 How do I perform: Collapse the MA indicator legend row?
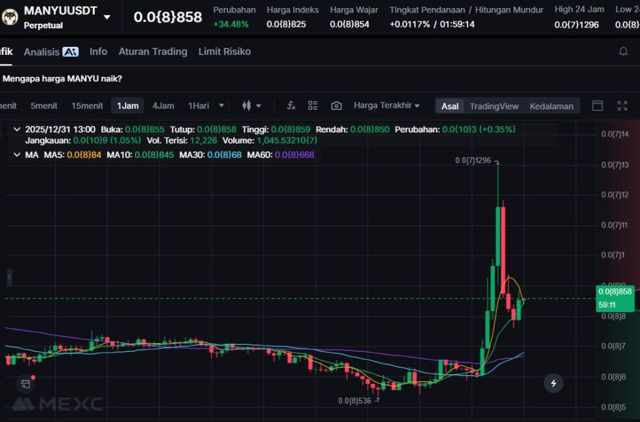click(16, 154)
